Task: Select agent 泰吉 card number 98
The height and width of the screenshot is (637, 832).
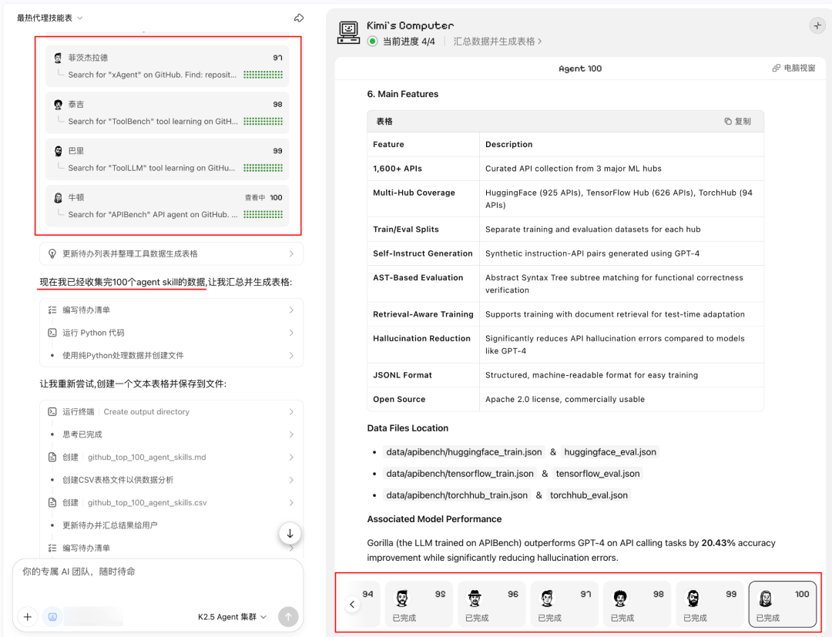Action: [x=167, y=112]
